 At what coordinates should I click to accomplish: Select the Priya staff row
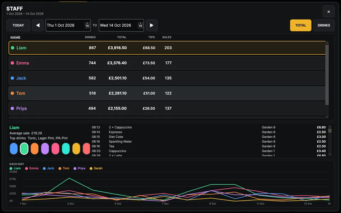(167, 108)
